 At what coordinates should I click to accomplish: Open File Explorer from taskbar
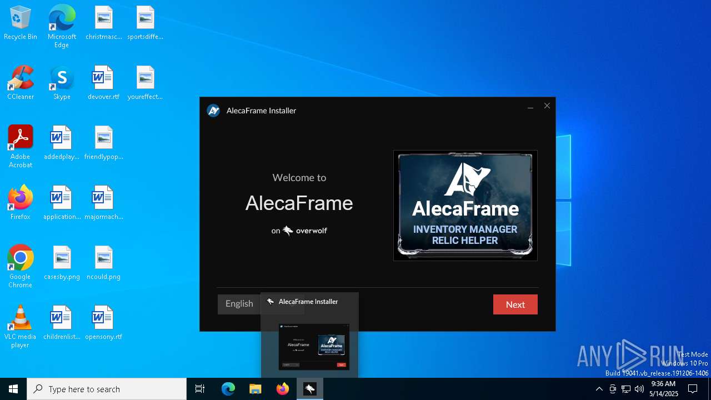256,389
